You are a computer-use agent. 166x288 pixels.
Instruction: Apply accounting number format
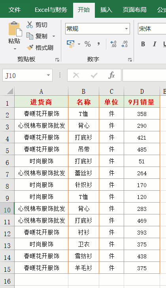[71, 44]
